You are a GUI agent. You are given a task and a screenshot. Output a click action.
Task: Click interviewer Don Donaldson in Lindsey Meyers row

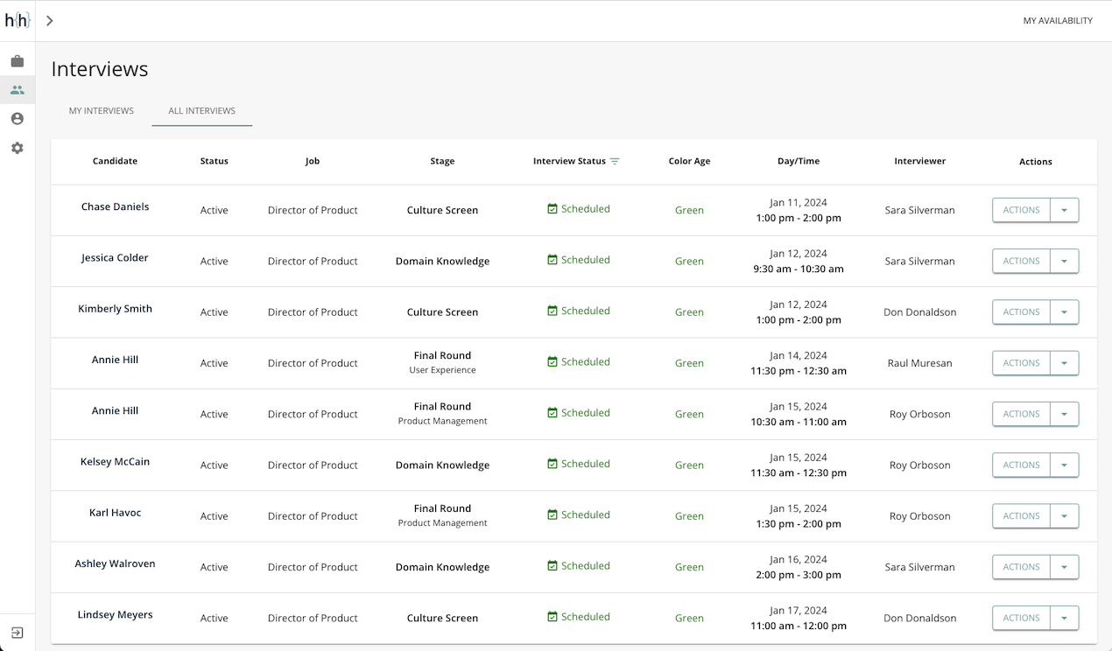[x=919, y=618]
